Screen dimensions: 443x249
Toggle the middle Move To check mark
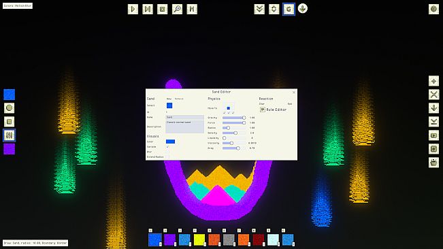pos(229,113)
